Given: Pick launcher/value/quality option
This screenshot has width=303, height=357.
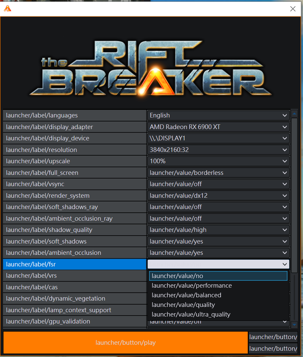Looking at the screenshot, I should [218, 305].
